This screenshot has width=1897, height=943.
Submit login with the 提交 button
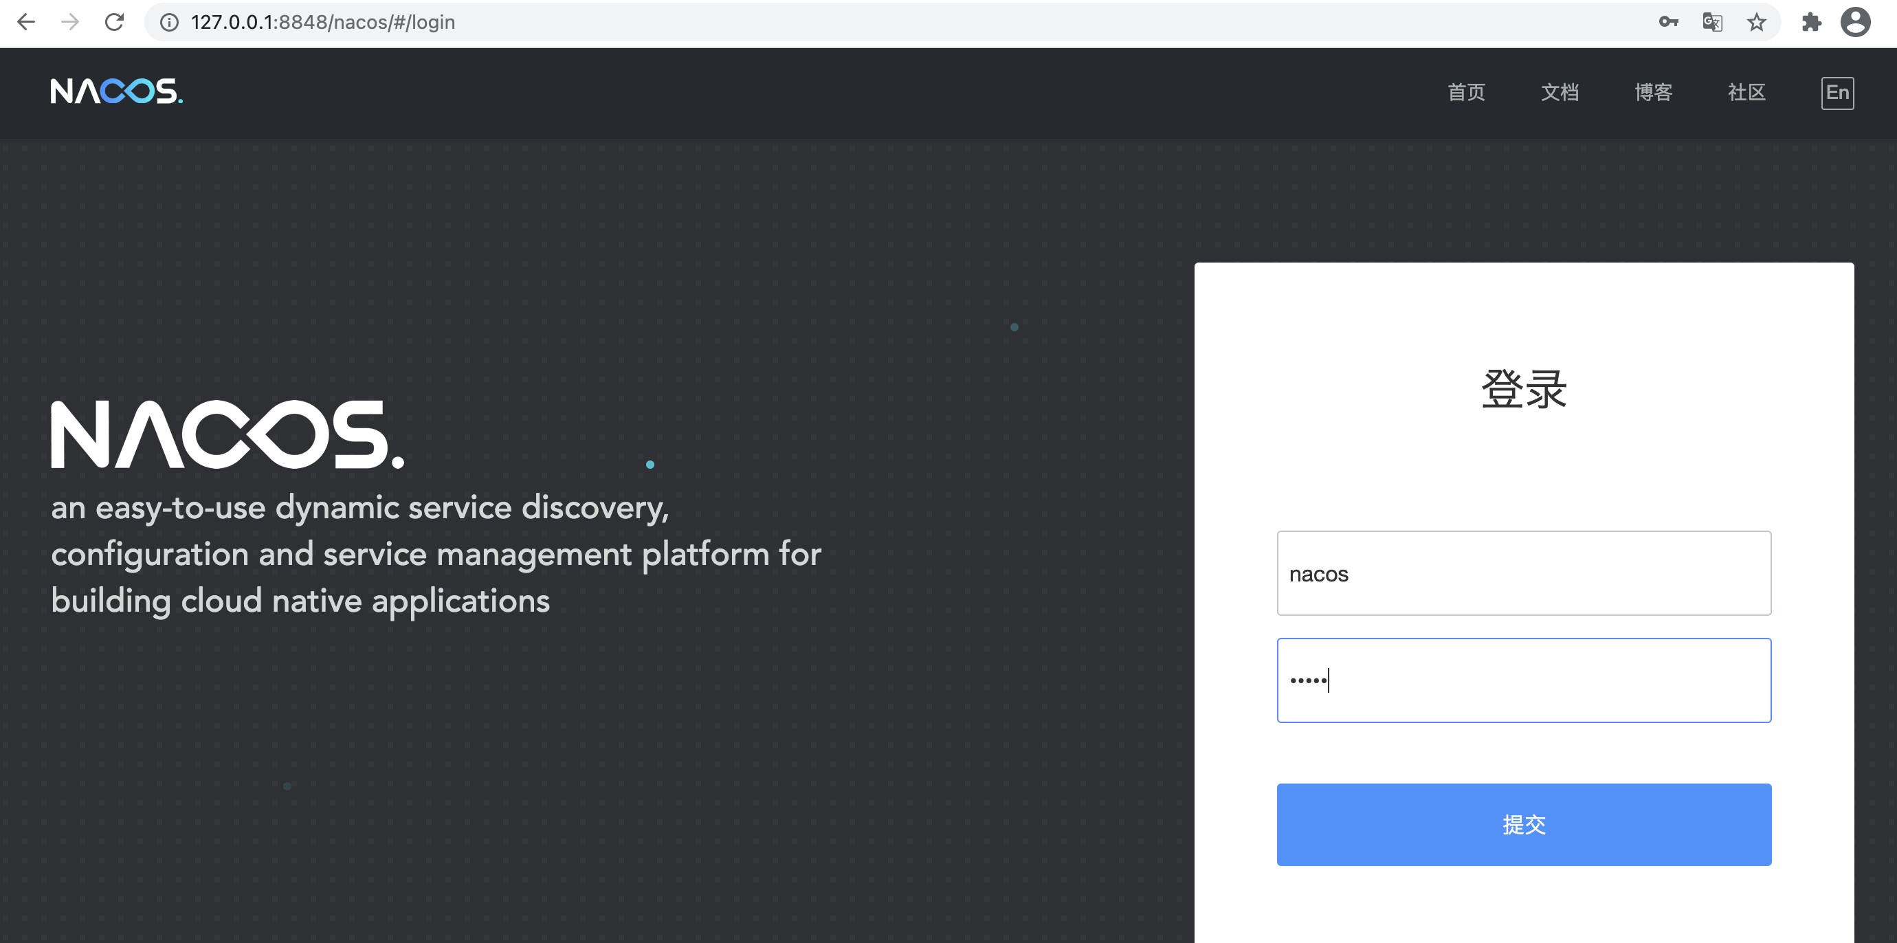(1523, 823)
